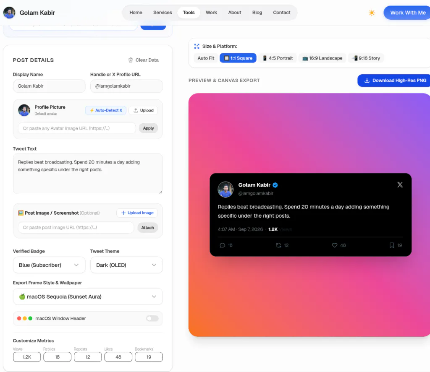
Task: Focus the Bookmarks metric field
Action: [149, 357]
